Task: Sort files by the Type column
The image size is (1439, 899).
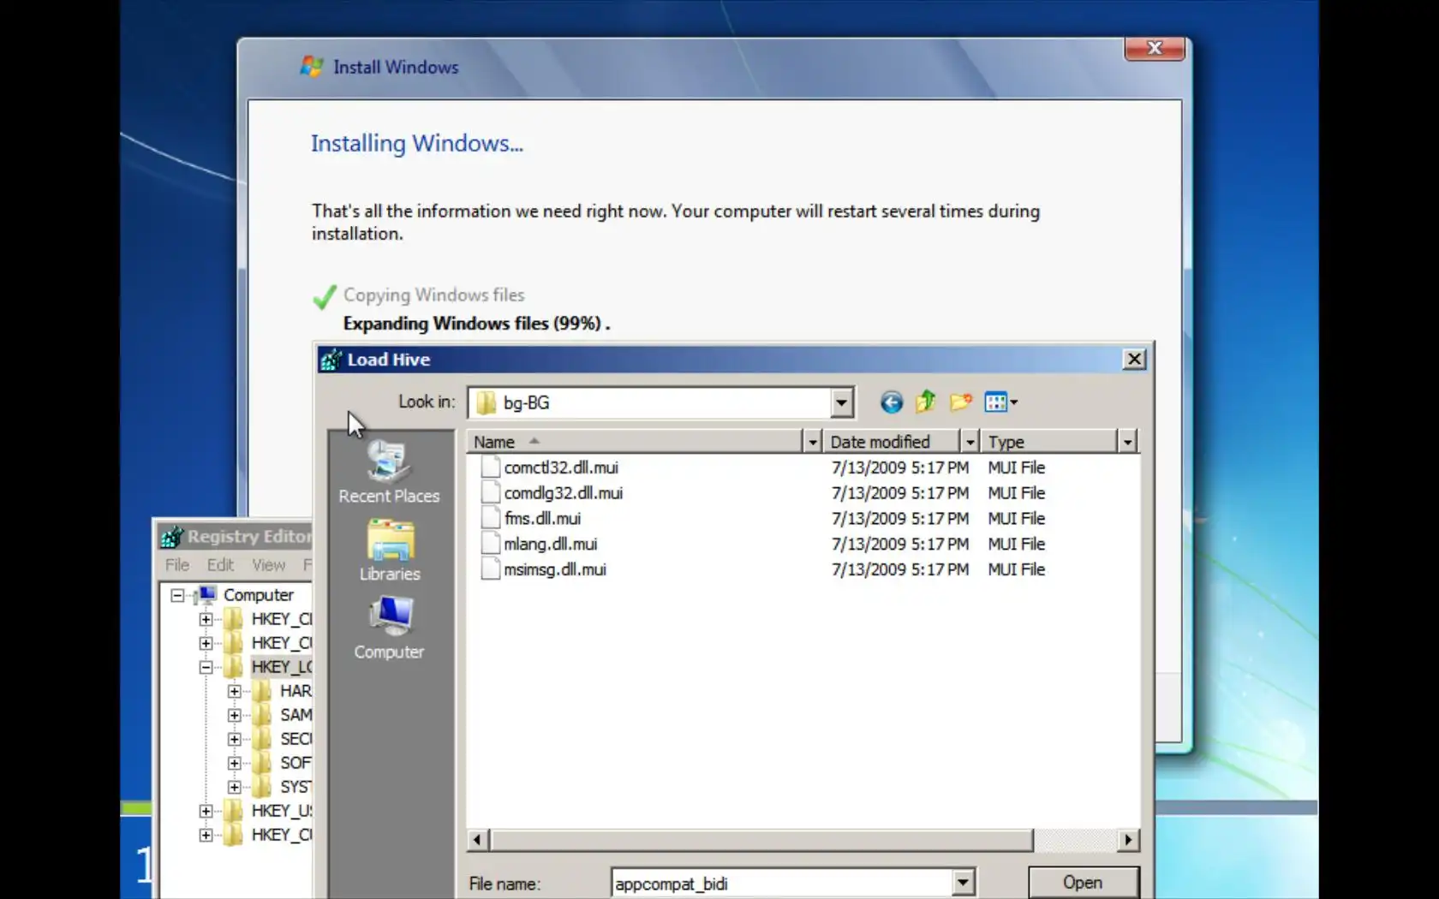Action: pyautogui.click(x=1049, y=442)
